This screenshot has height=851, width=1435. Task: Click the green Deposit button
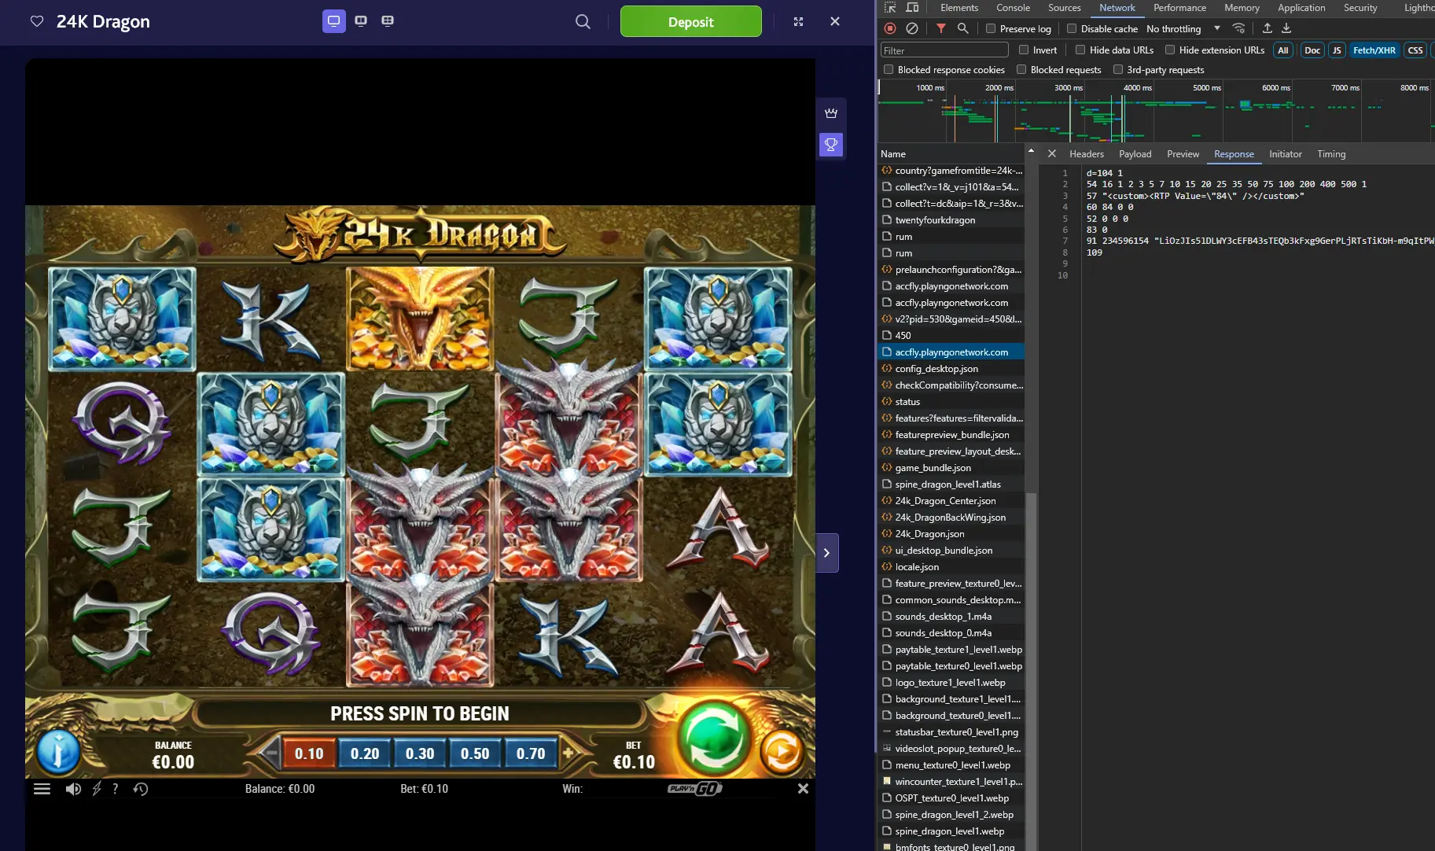[690, 21]
